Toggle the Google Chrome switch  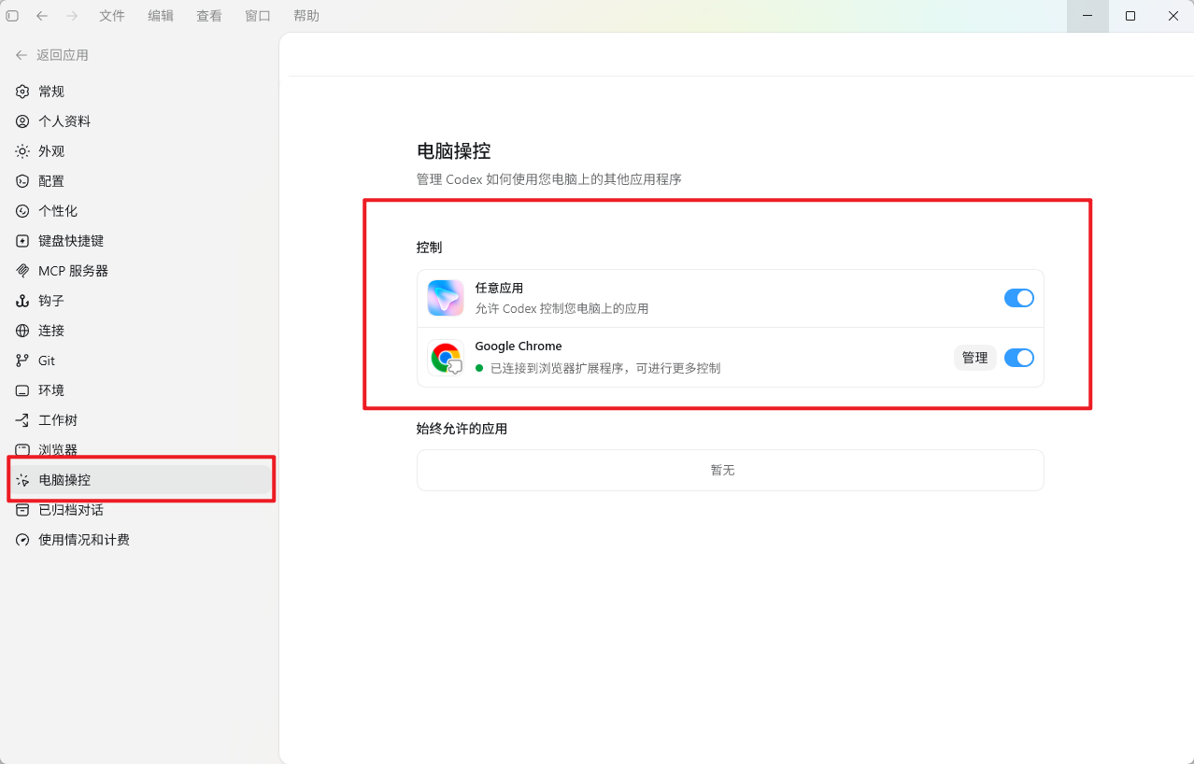(x=1019, y=358)
